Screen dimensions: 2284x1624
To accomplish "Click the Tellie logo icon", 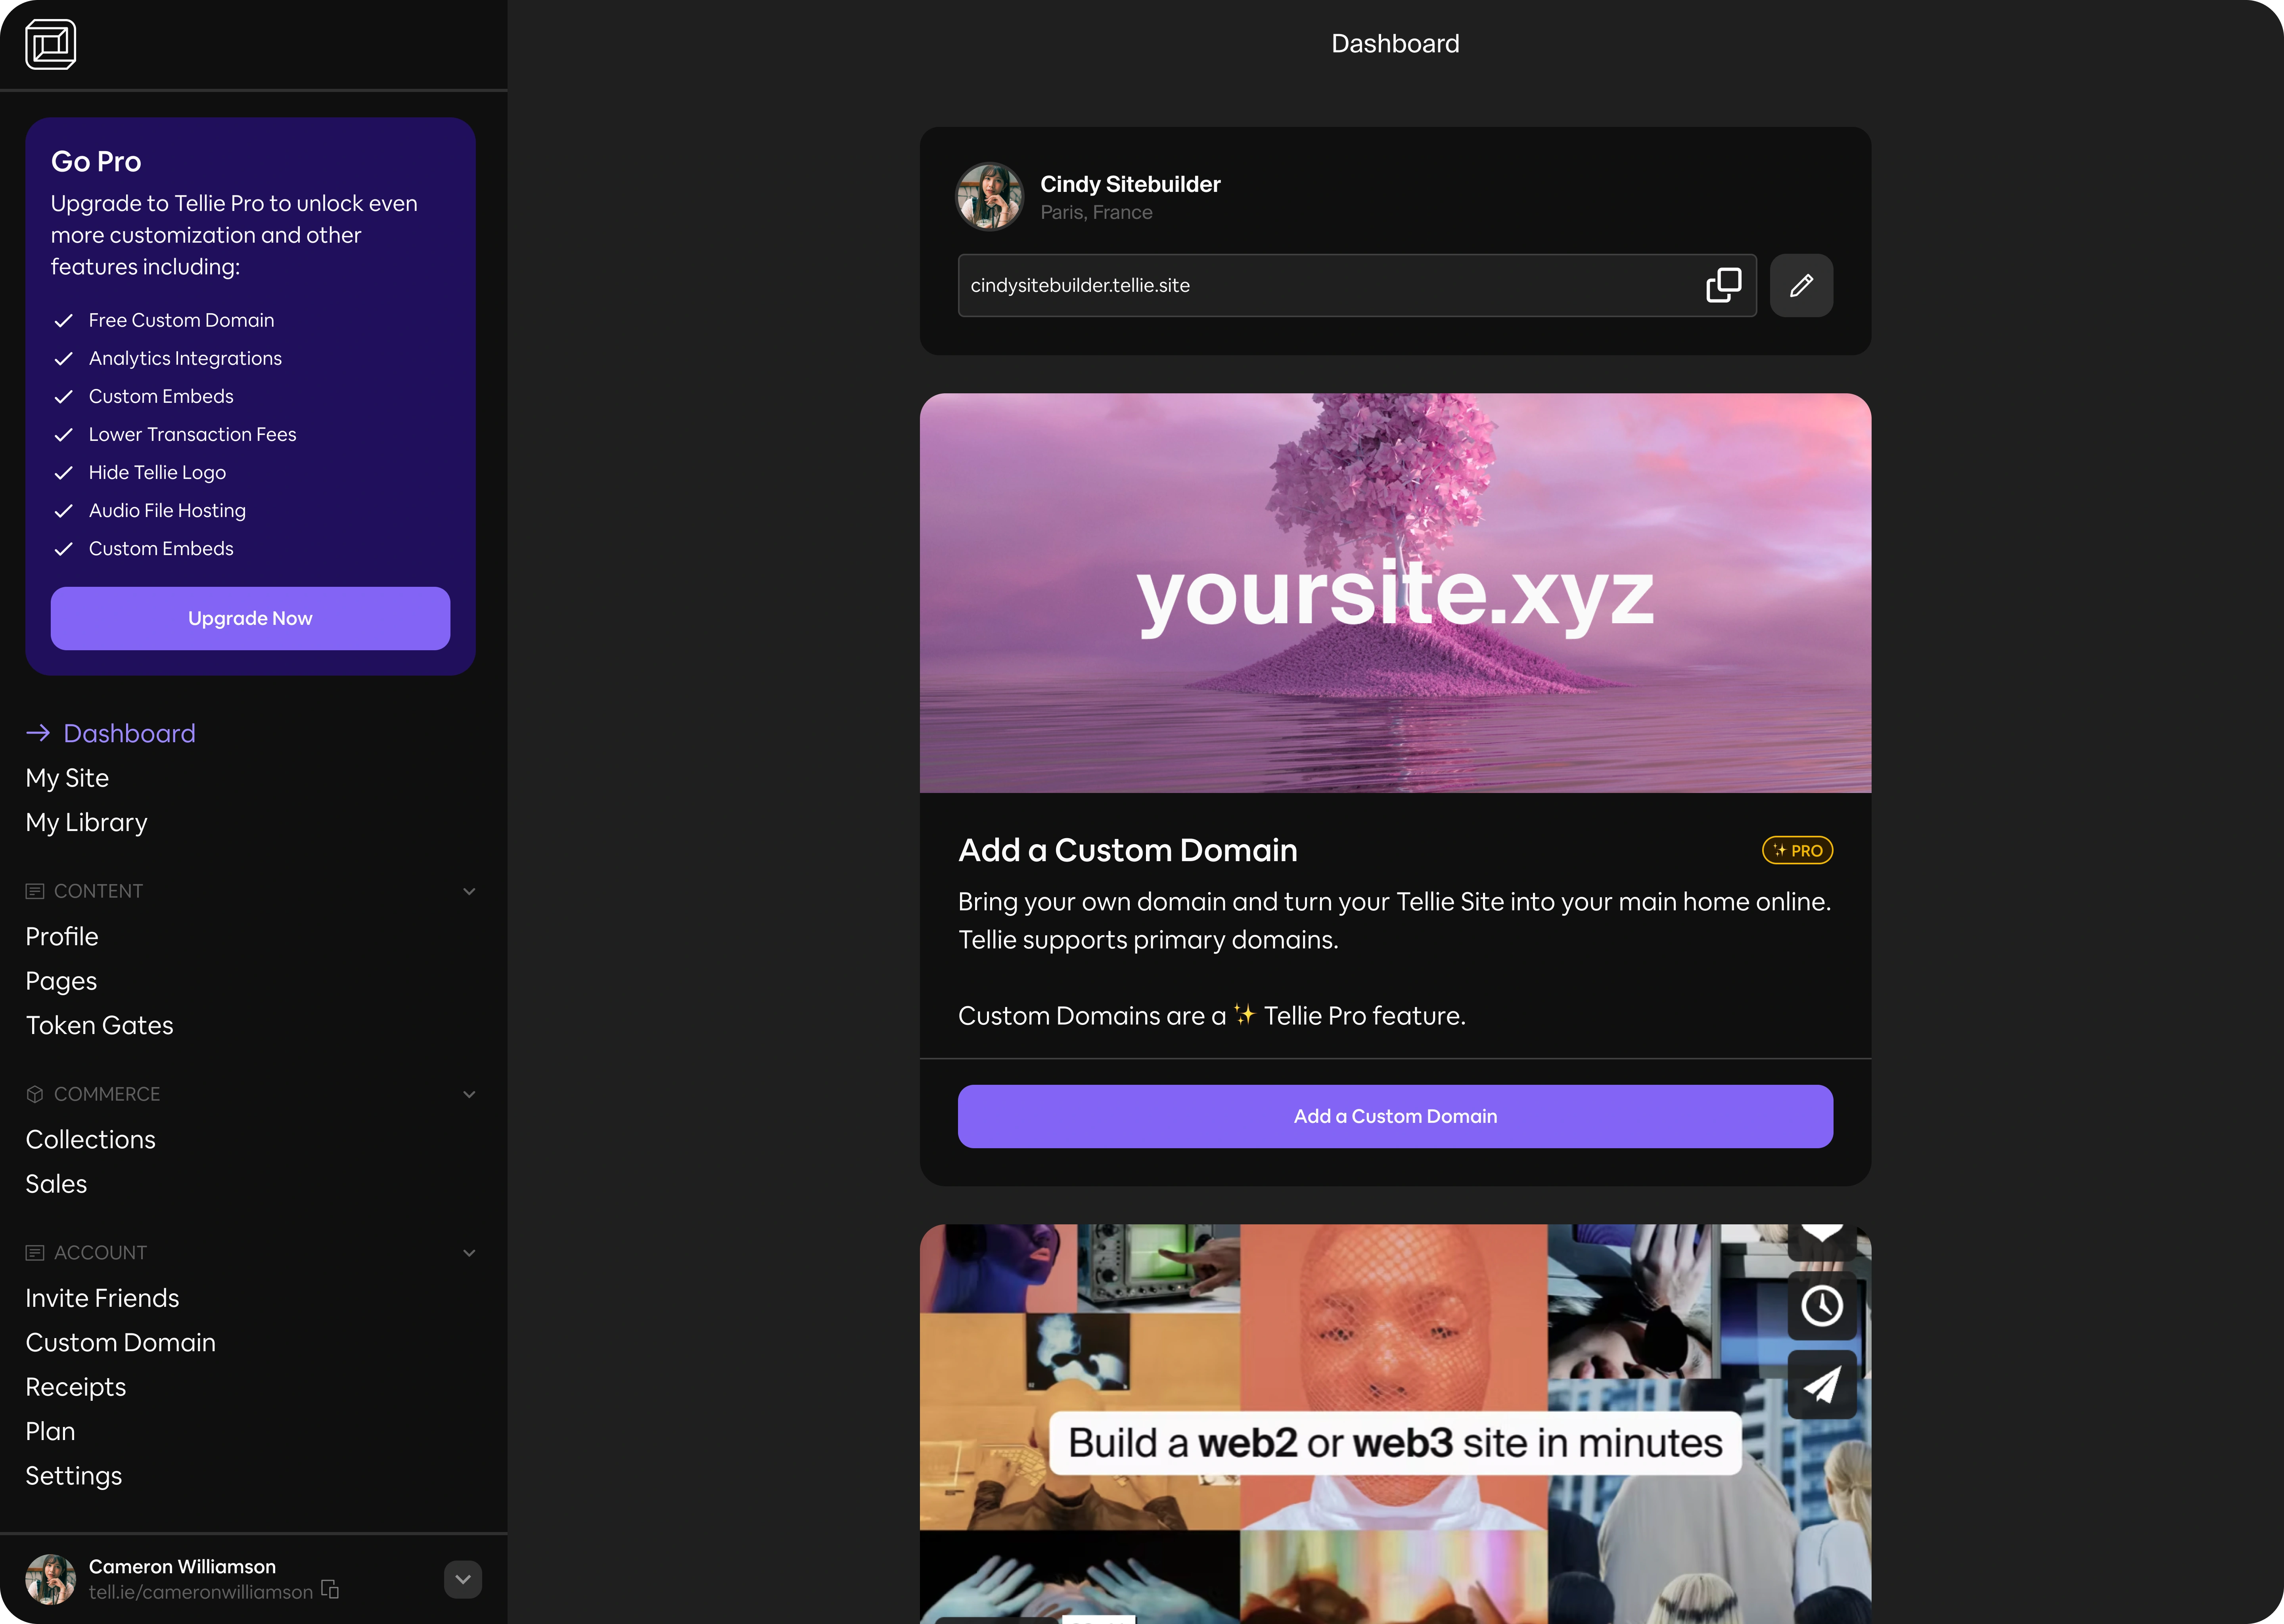I will pyautogui.click(x=51, y=45).
